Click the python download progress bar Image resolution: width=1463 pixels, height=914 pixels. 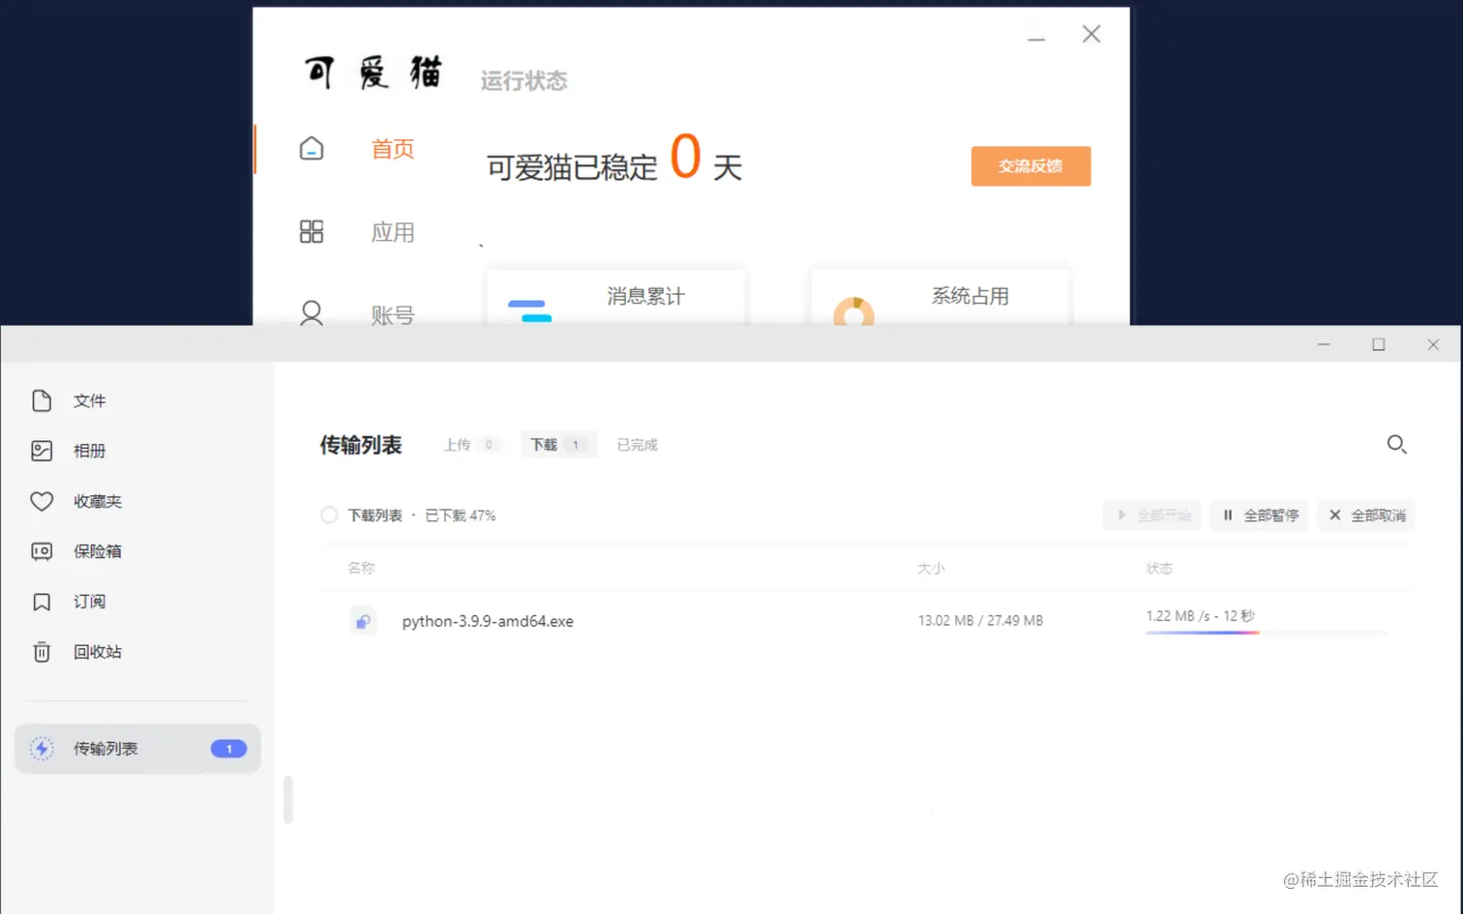tap(1267, 633)
